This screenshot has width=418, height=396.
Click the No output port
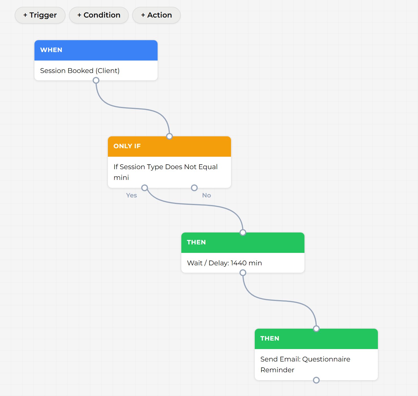tap(194, 188)
